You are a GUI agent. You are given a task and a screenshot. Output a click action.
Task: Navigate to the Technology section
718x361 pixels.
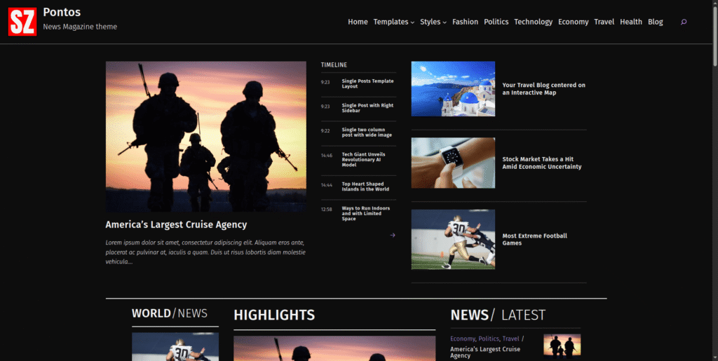click(x=533, y=22)
